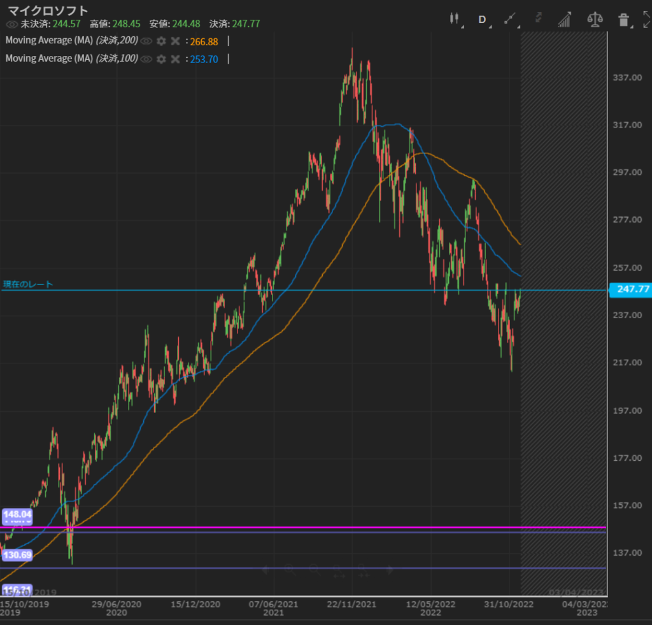Expand the chart to fullscreen

coord(646,19)
